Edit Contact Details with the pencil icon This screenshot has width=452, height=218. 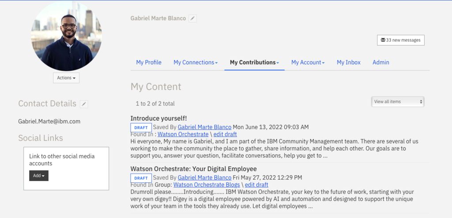click(84, 104)
